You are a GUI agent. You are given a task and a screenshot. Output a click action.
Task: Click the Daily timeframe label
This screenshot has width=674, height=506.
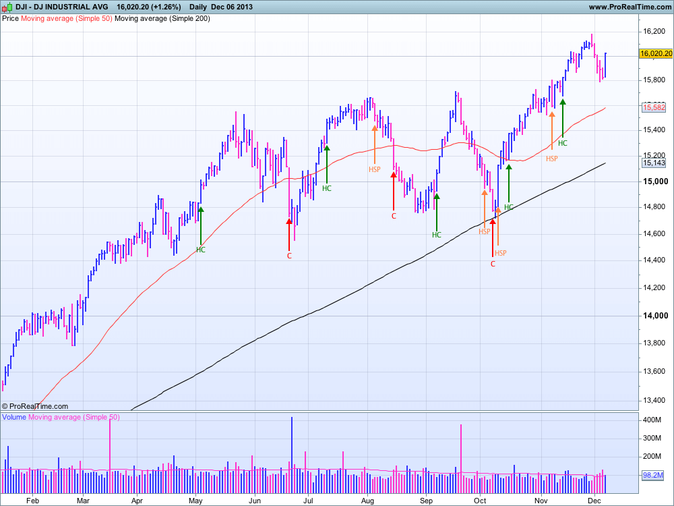pyautogui.click(x=197, y=7)
